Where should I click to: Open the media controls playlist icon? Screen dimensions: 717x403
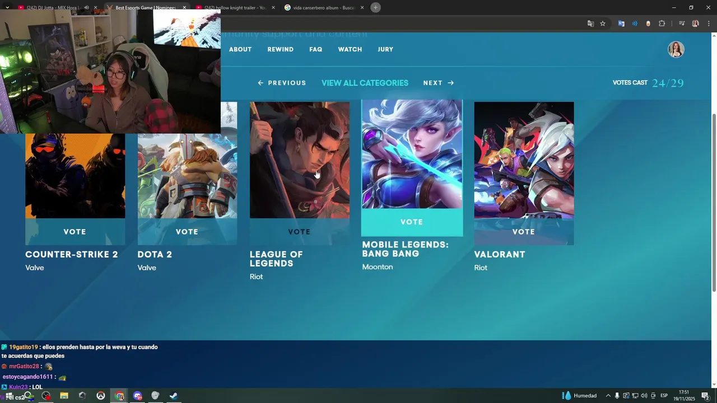pos(682,24)
